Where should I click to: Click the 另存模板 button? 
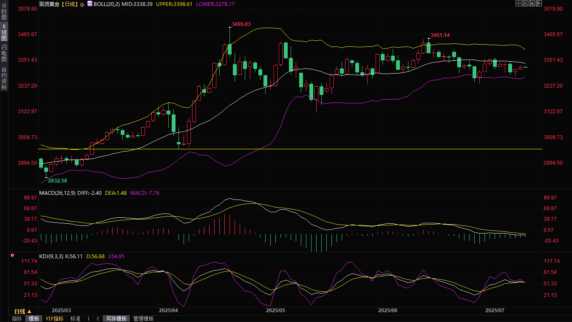click(116, 319)
